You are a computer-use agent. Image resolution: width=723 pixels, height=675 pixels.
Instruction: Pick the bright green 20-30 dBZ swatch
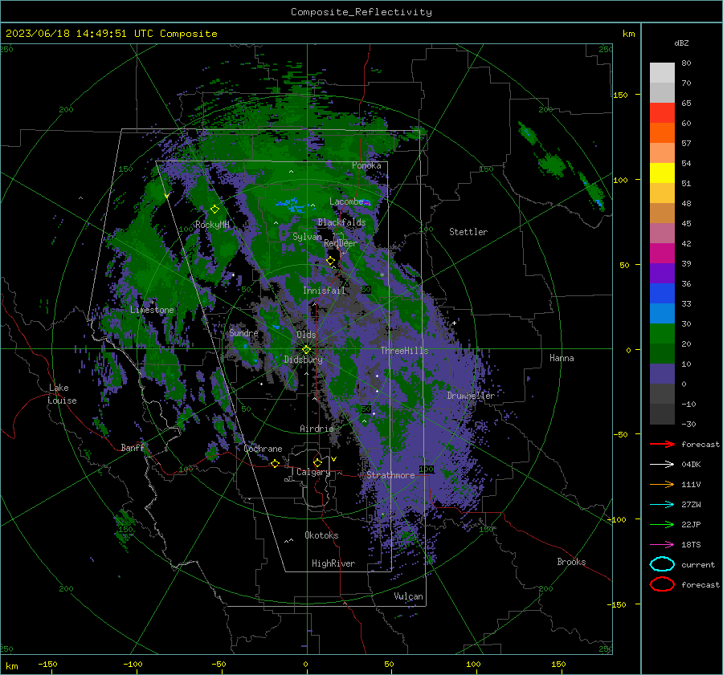(x=662, y=334)
